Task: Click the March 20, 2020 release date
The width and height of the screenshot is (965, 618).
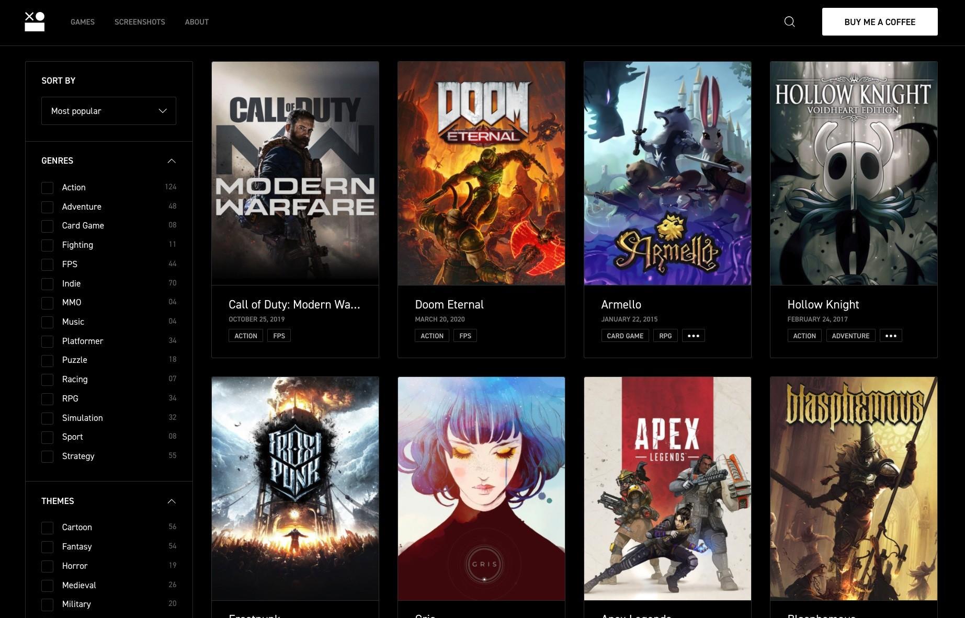Action: pos(440,319)
